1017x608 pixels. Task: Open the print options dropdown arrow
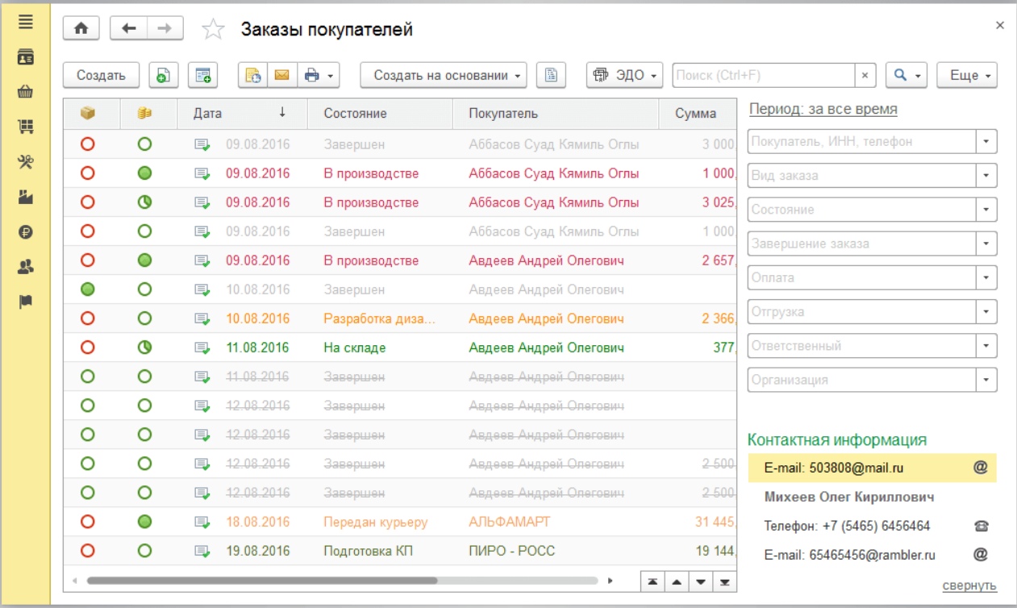pos(331,75)
